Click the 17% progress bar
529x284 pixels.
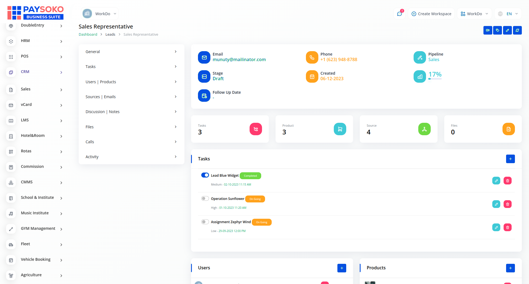pos(435,79)
